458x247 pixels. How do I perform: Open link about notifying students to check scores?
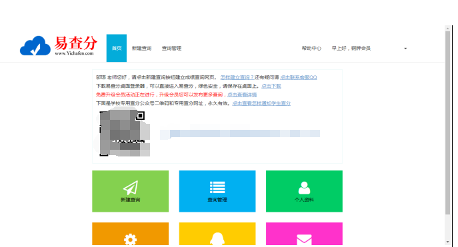(x=261, y=103)
